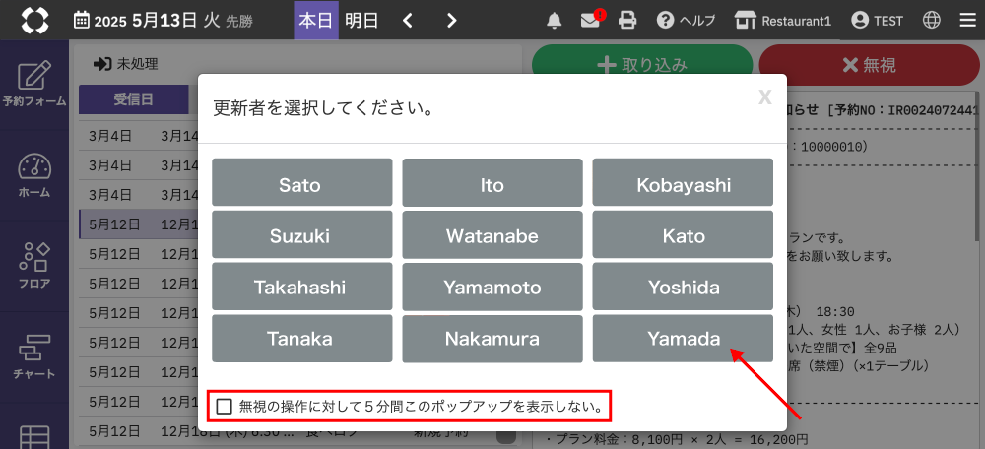This screenshot has height=449, width=985.
Task: Pick Yamamoto from updater list
Action: (x=492, y=287)
